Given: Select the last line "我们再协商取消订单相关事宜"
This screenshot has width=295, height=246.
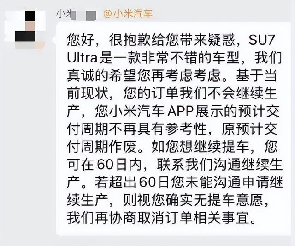Looking at the screenshot, I should click(158, 218).
